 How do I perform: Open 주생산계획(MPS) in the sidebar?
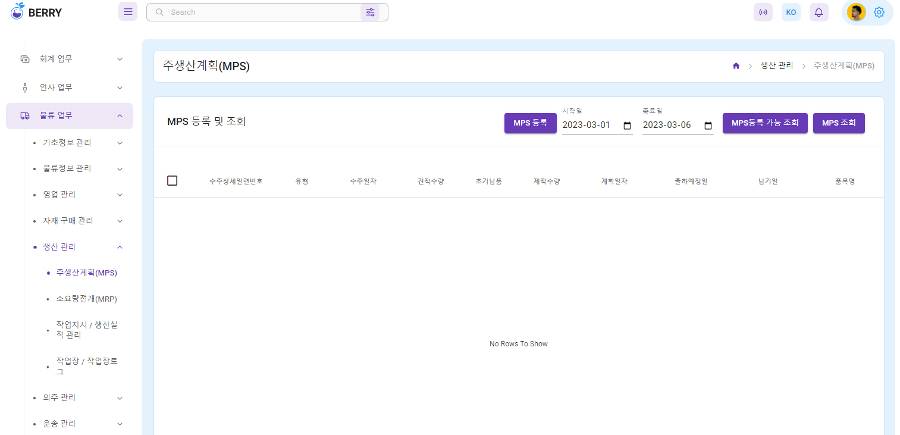pos(87,273)
